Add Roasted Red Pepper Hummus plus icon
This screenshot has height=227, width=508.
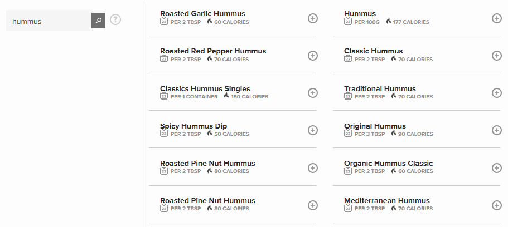click(x=313, y=56)
